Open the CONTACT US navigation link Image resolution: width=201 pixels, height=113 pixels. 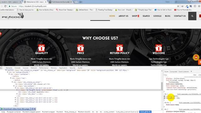pos(180,16)
